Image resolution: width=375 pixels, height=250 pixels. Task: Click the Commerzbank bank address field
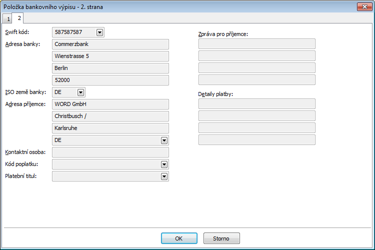pyautogui.click(x=110, y=44)
